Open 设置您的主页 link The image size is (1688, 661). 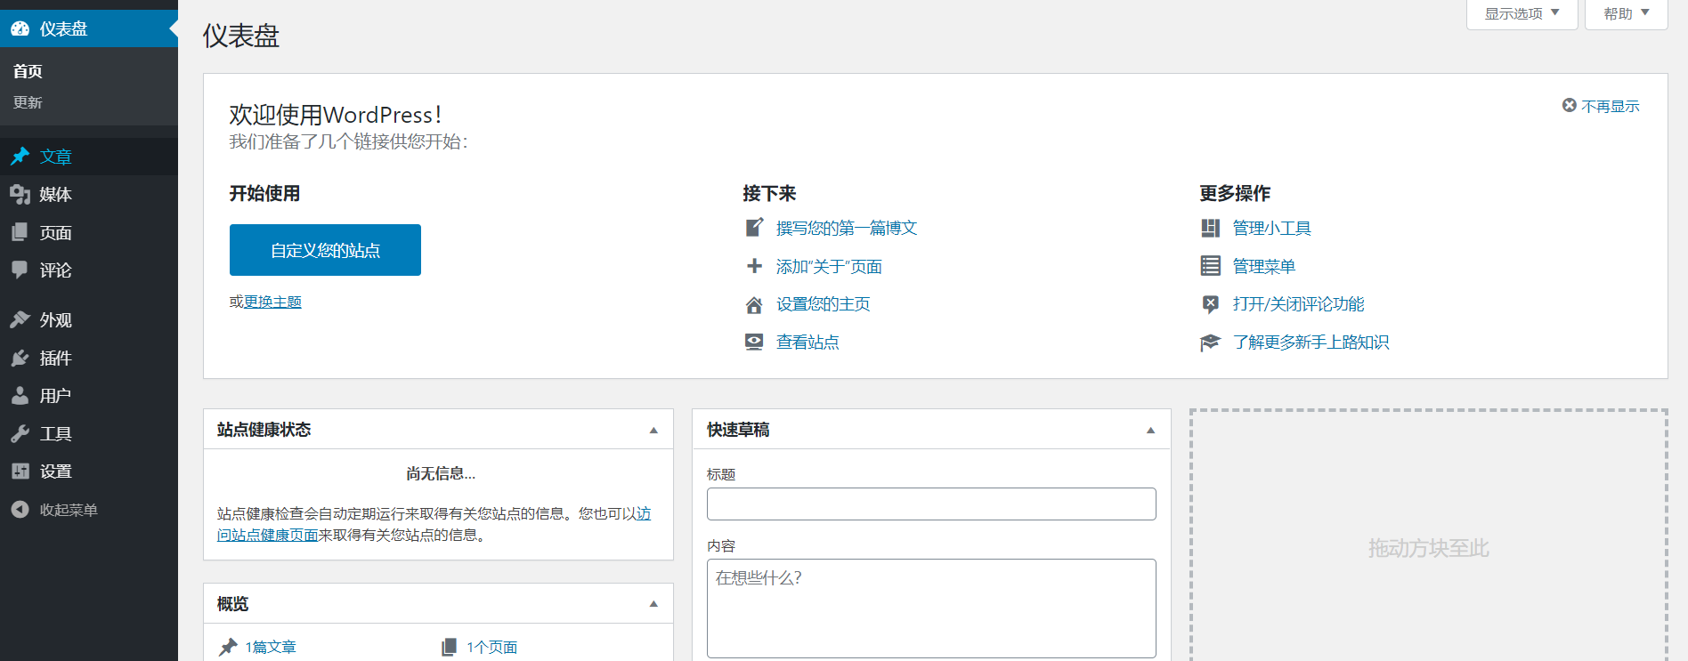pyautogui.click(x=824, y=304)
